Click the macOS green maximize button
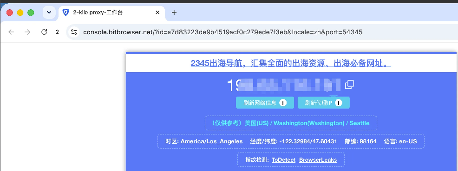 click(x=31, y=12)
